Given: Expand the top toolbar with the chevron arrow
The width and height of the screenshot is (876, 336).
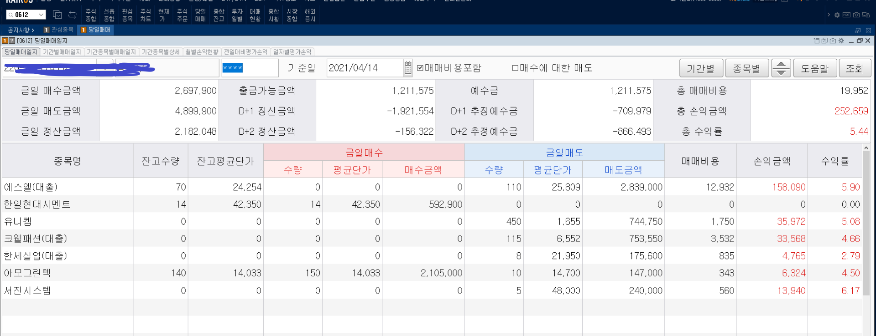Looking at the screenshot, I should pyautogui.click(x=829, y=15).
